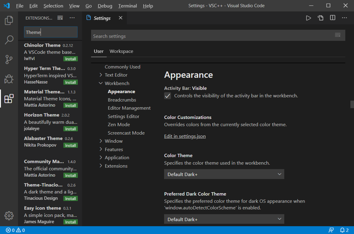The image size is (354, 234).
Task: Open the Manage gear icon
Action: point(9,216)
